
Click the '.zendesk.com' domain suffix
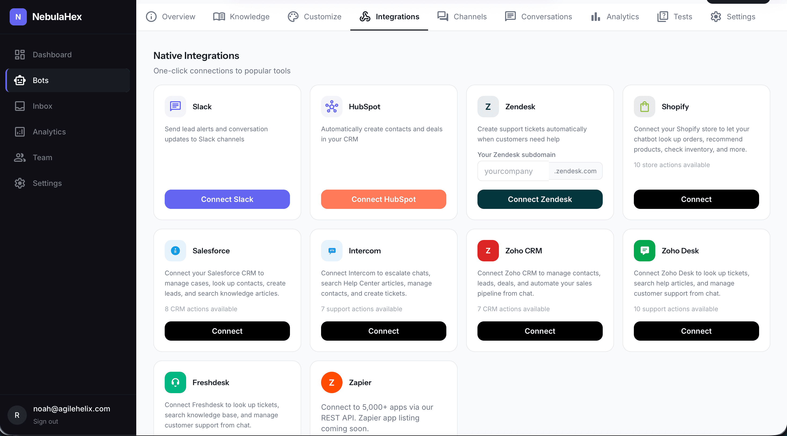coord(575,171)
